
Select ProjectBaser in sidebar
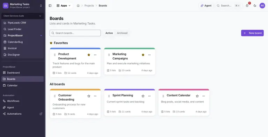coord(23,35)
